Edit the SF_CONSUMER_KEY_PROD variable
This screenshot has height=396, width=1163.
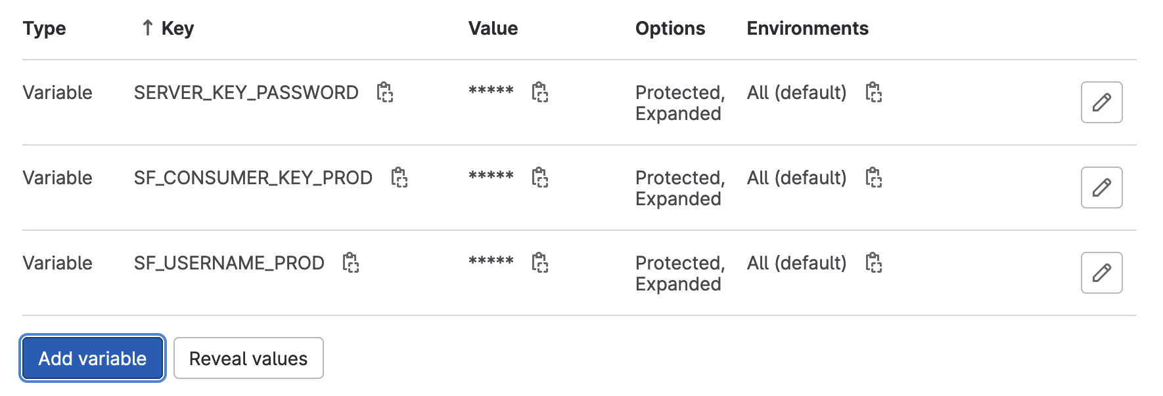pos(1102,188)
